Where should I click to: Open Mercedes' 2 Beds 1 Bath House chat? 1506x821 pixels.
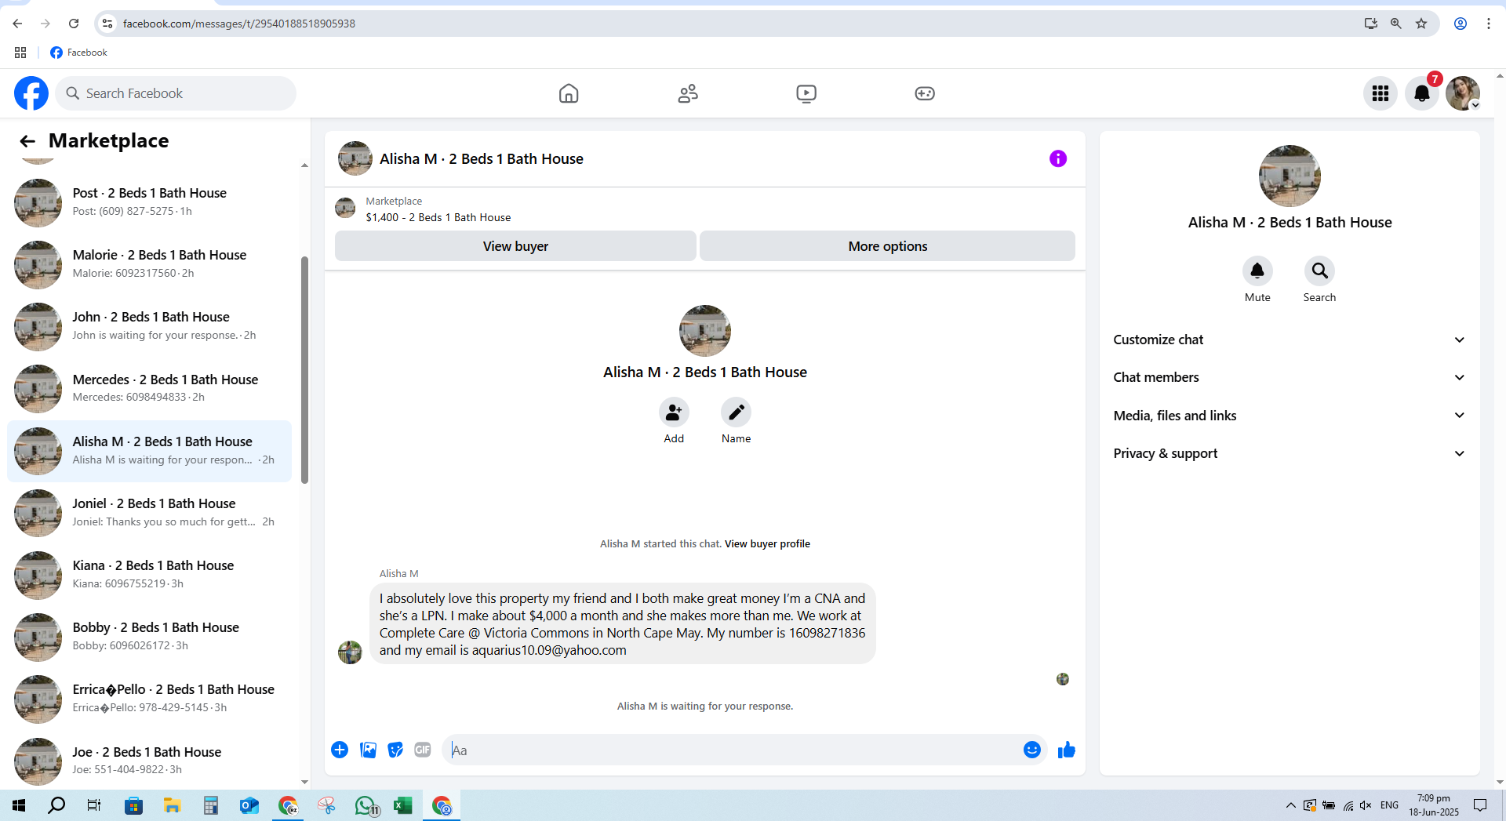pyautogui.click(x=149, y=389)
